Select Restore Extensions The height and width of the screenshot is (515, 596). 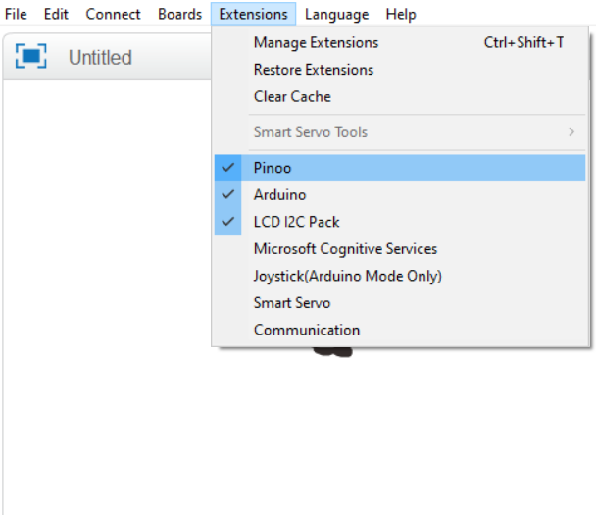click(x=400, y=70)
